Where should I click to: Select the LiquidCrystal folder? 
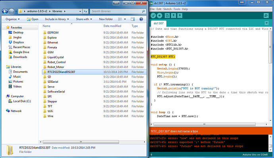(94, 57)
